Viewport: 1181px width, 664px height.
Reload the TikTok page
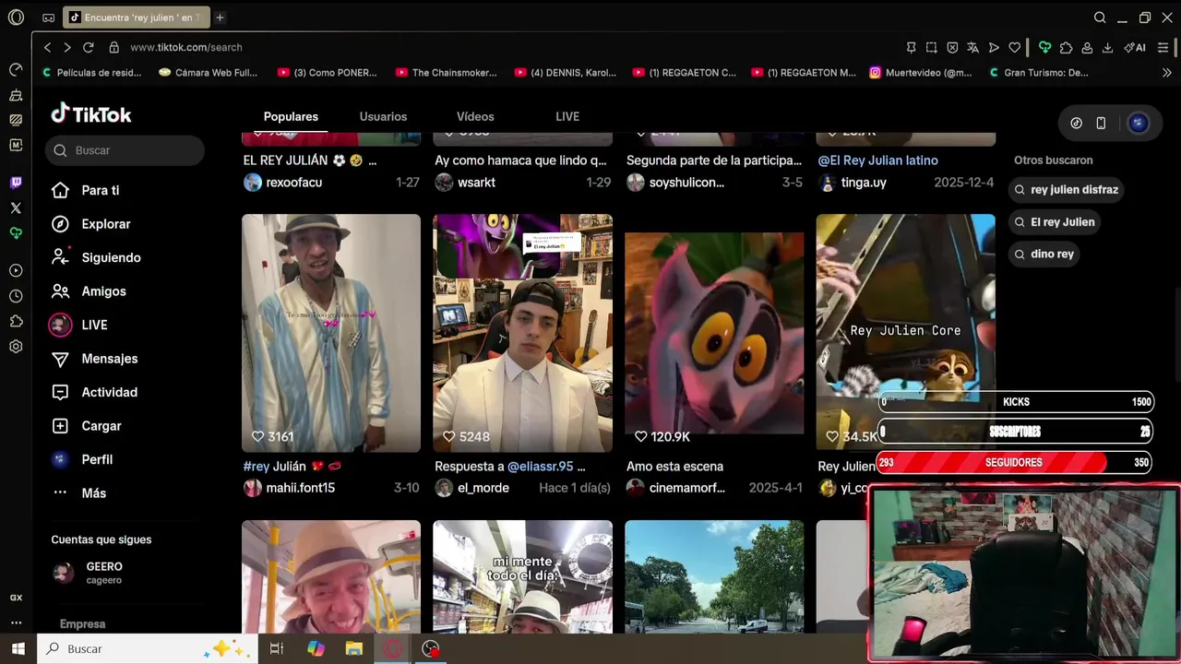[89, 47]
